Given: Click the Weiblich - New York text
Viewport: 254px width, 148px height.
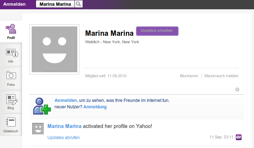Looking at the screenshot, I should tap(112, 42).
